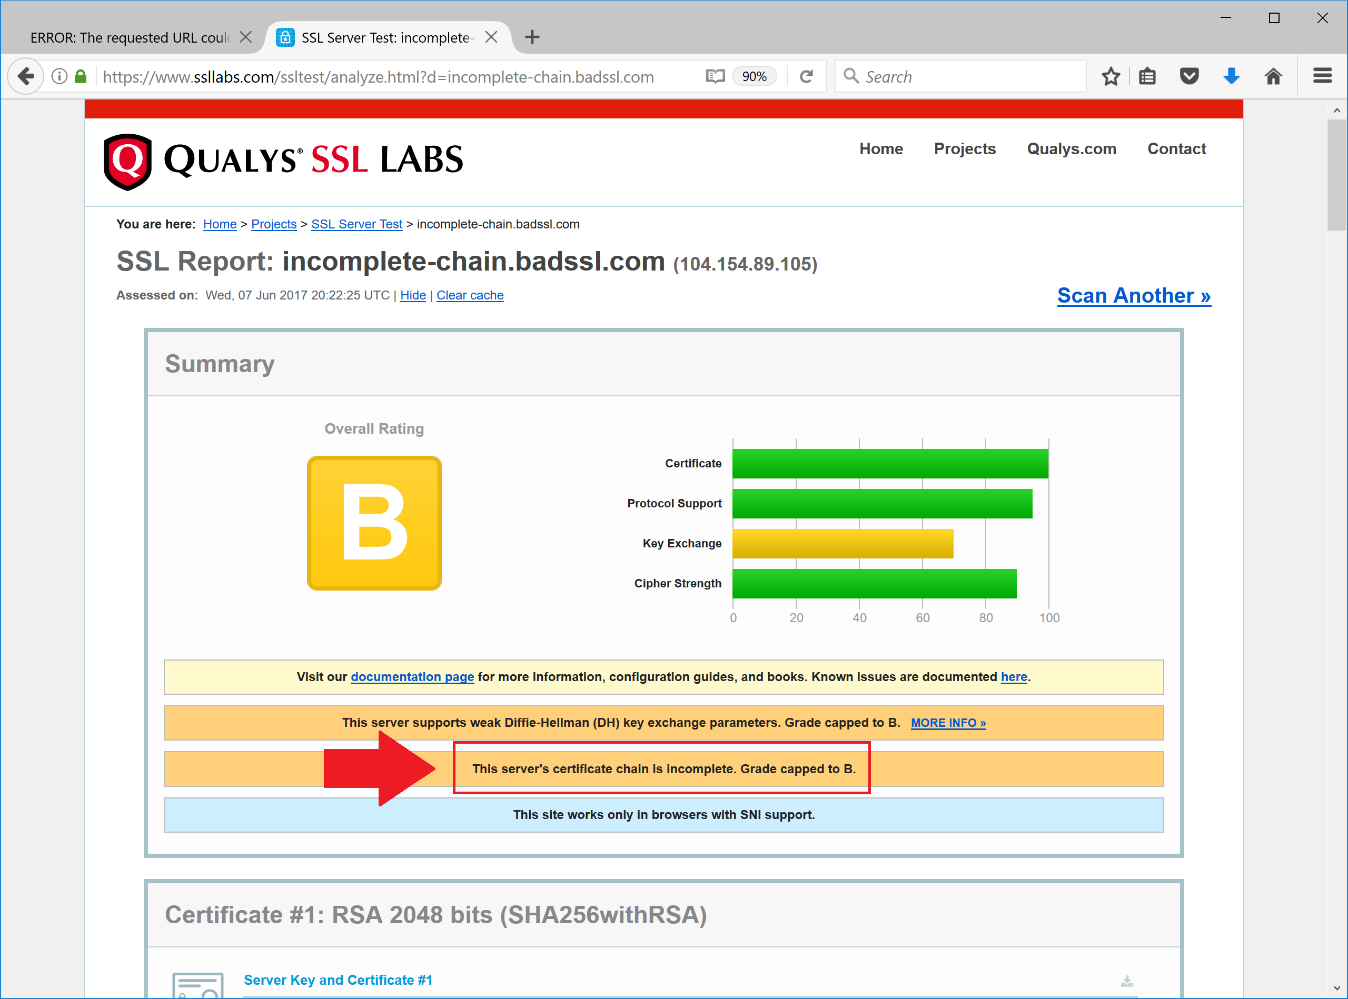This screenshot has width=1348, height=999.
Task: Click the vertical scrollbar thumb
Action: pyautogui.click(x=1336, y=175)
